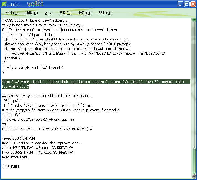Click the 'if [ -f /usr/bin/fbpanel ];then' line
The width and height of the screenshot is (197, 180).
pyautogui.click(x=29, y=35)
